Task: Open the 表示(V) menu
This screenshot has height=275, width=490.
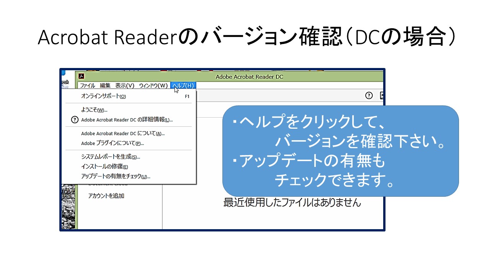Action: (x=125, y=86)
